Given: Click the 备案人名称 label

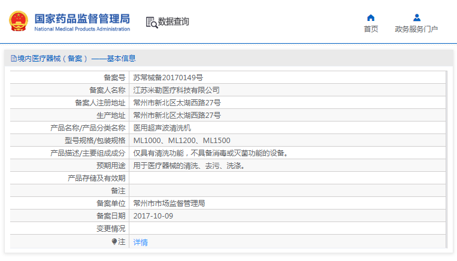Looking at the screenshot, I should coord(107,90).
